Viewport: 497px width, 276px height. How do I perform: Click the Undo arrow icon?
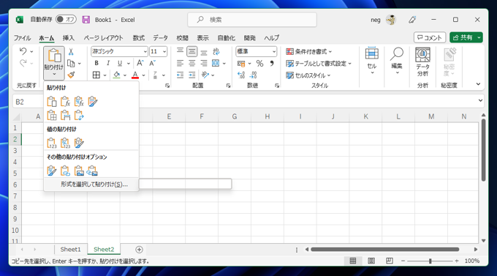[23, 51]
